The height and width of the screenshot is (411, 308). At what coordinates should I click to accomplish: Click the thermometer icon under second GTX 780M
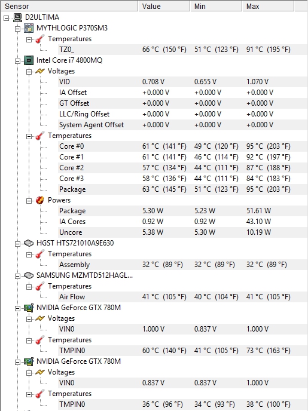(40, 394)
